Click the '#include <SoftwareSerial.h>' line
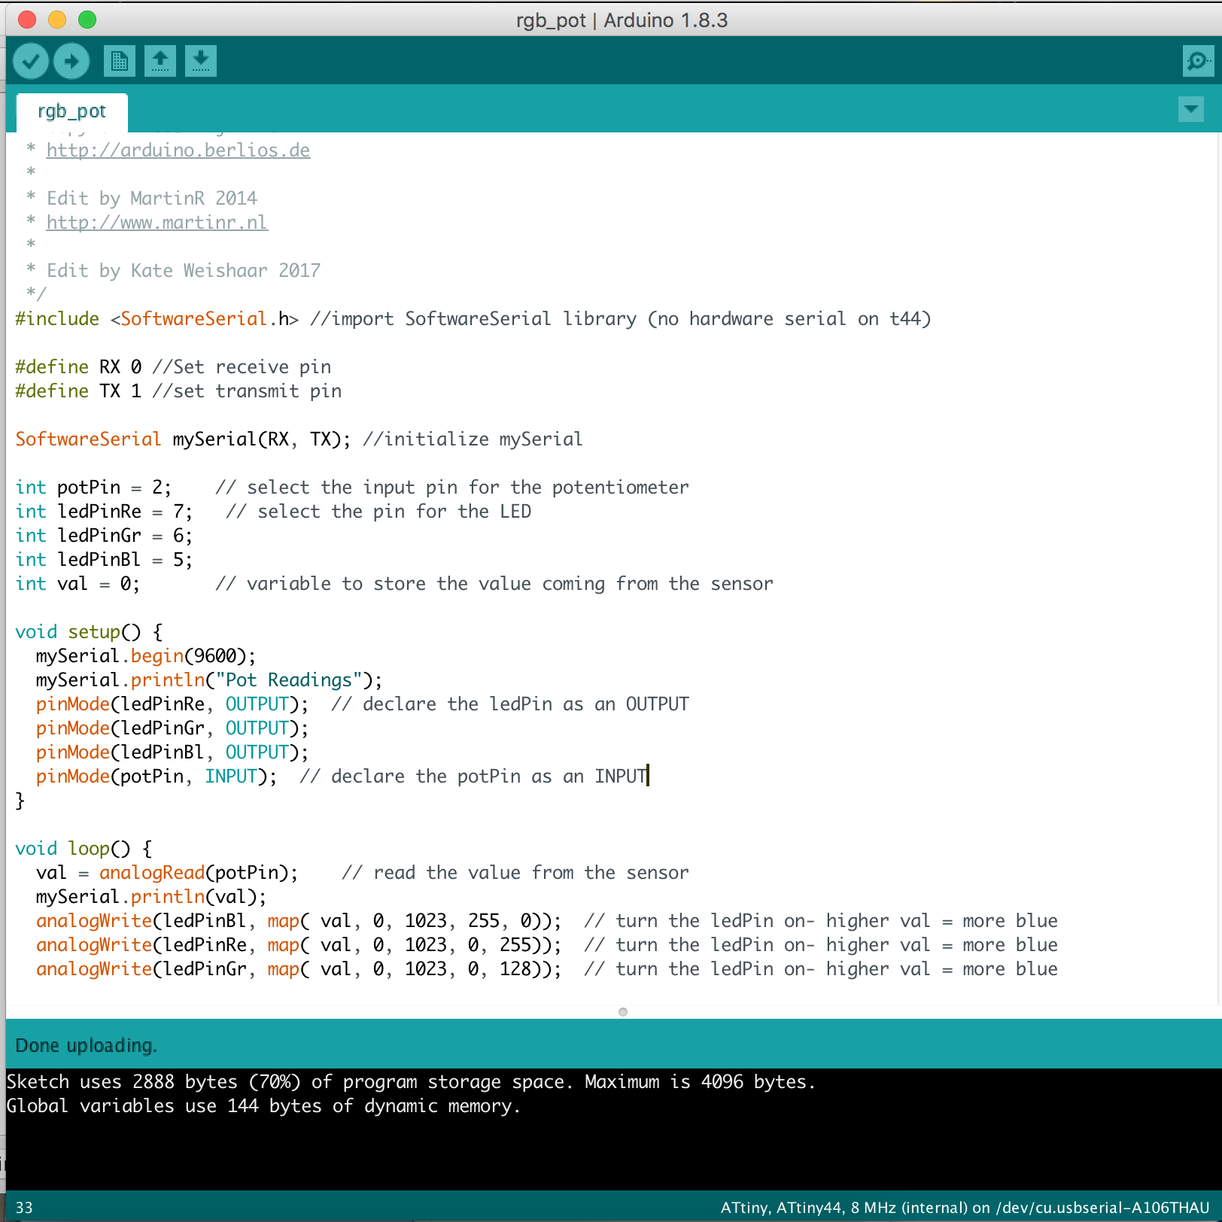Screen dimensions: 1222x1222 click(x=473, y=318)
